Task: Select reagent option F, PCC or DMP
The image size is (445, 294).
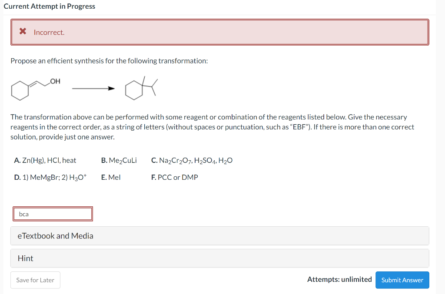Action: click(x=175, y=177)
